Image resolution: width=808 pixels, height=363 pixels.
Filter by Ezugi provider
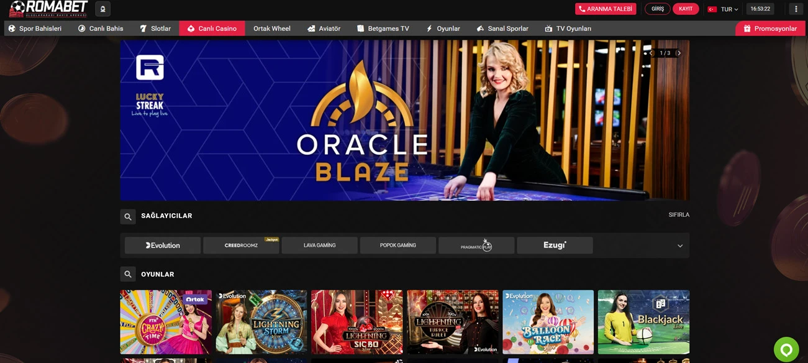[555, 246]
